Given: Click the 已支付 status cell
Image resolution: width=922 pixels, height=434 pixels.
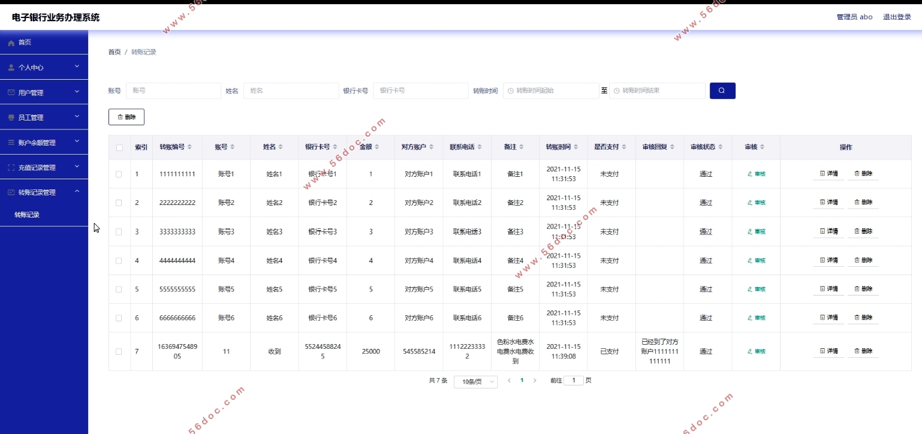Looking at the screenshot, I should click(610, 351).
